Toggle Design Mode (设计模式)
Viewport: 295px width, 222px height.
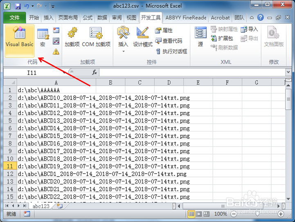(x=143, y=37)
